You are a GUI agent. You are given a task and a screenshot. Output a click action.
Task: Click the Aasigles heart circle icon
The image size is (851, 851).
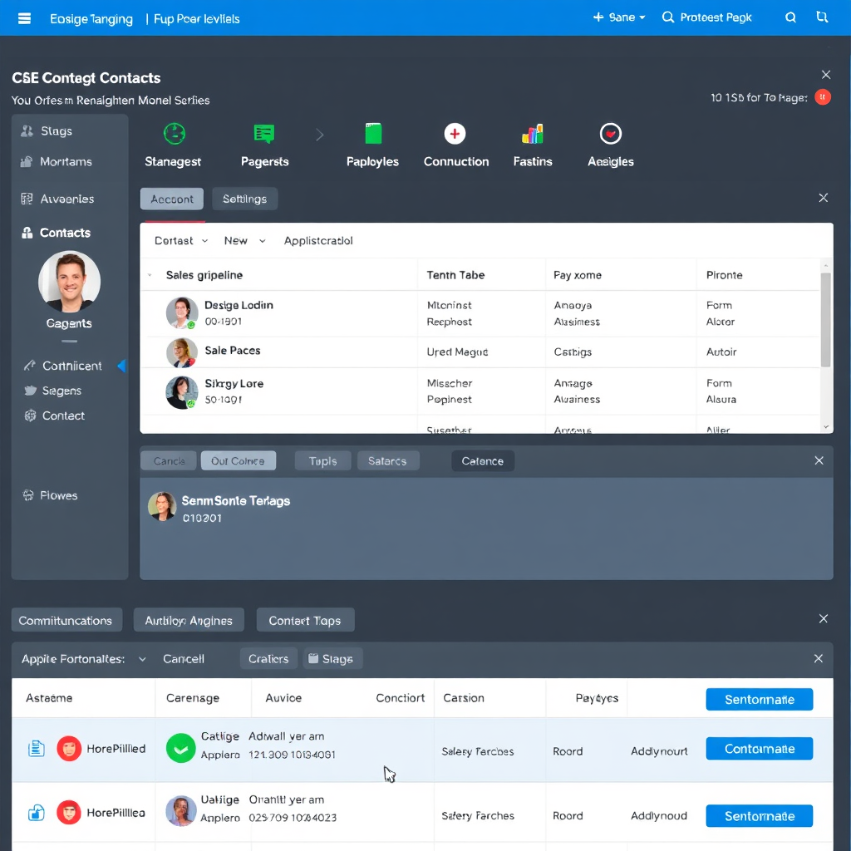(611, 134)
